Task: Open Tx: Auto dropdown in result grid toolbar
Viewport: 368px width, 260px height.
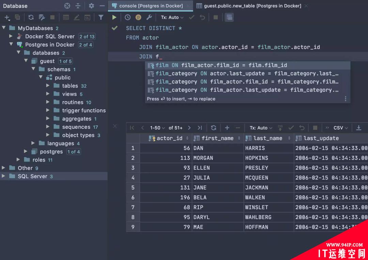Action: pyautogui.click(x=261, y=128)
